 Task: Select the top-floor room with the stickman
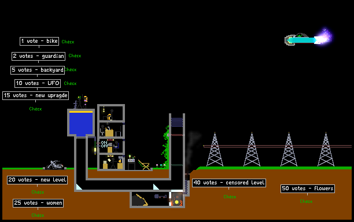coord(111,113)
